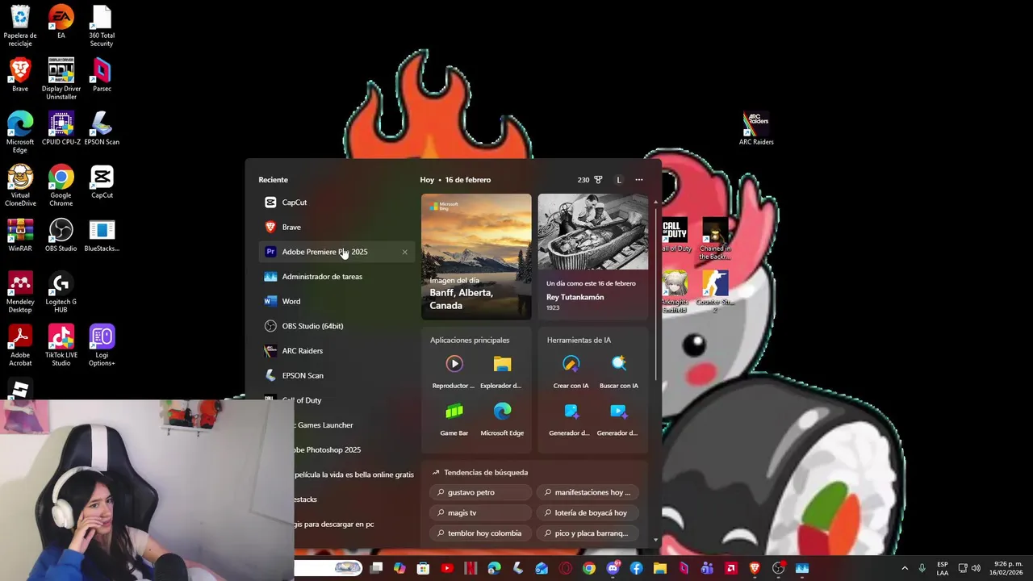Search trending topic magis tv
The image size is (1033, 581).
[x=481, y=512]
